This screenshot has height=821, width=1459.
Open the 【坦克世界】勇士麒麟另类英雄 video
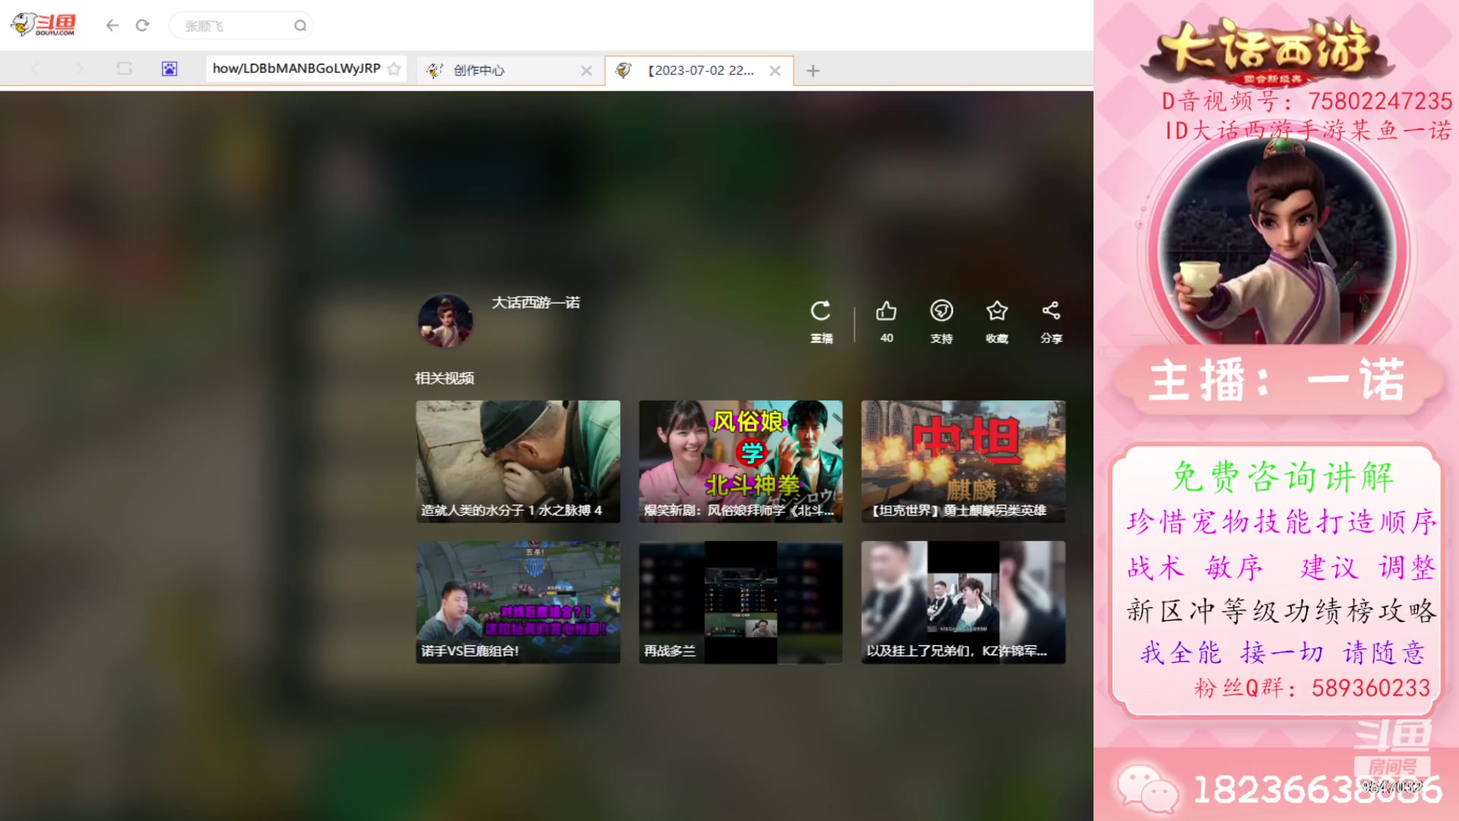(x=964, y=461)
